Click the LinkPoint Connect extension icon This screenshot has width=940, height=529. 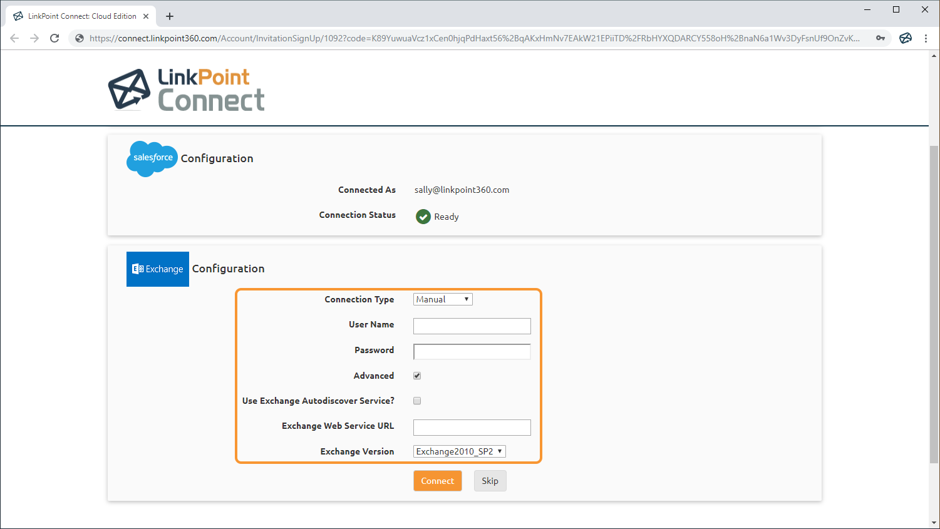coord(906,38)
